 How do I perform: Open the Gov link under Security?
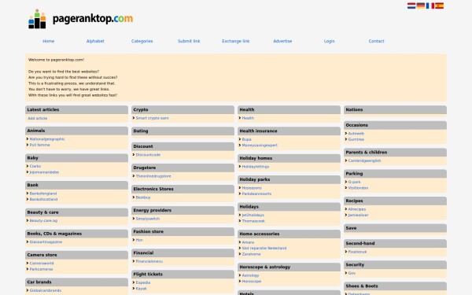tap(352, 273)
